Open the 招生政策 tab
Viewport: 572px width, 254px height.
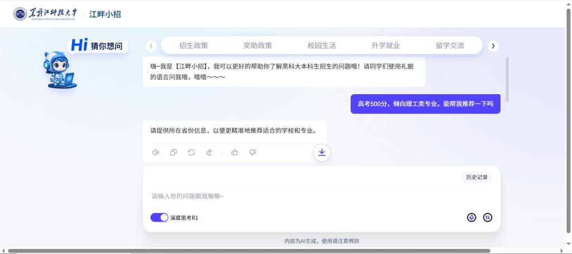(x=193, y=46)
